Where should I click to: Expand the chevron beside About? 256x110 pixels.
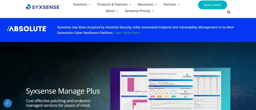pos(117,11)
